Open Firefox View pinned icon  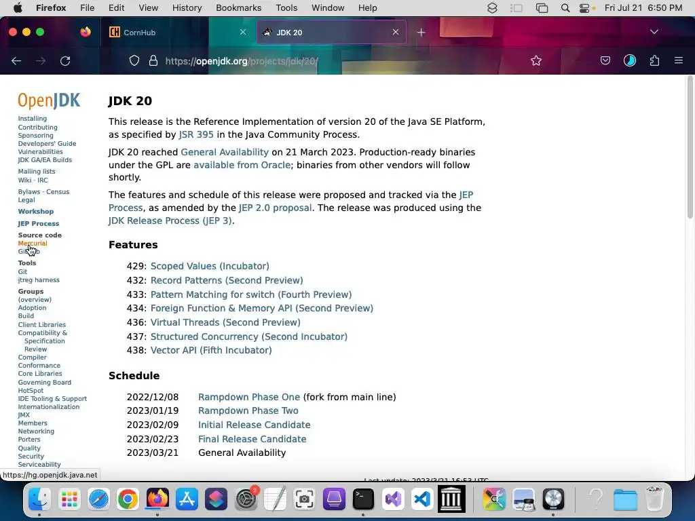point(86,32)
